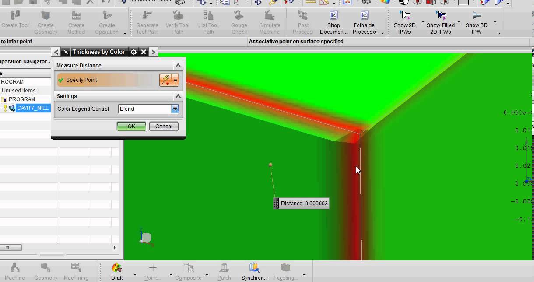
Task: Open point type dropdown next to Specify Point
Action: tap(175, 80)
